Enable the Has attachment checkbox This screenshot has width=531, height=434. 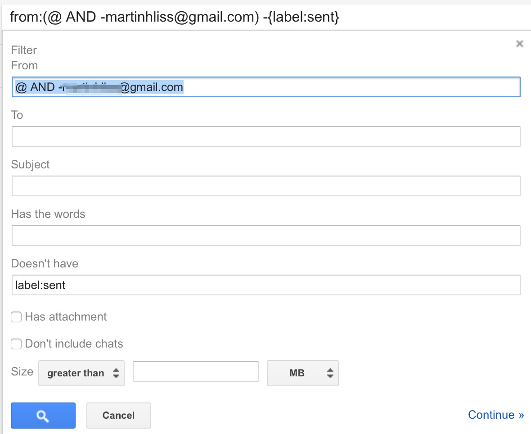pos(16,317)
